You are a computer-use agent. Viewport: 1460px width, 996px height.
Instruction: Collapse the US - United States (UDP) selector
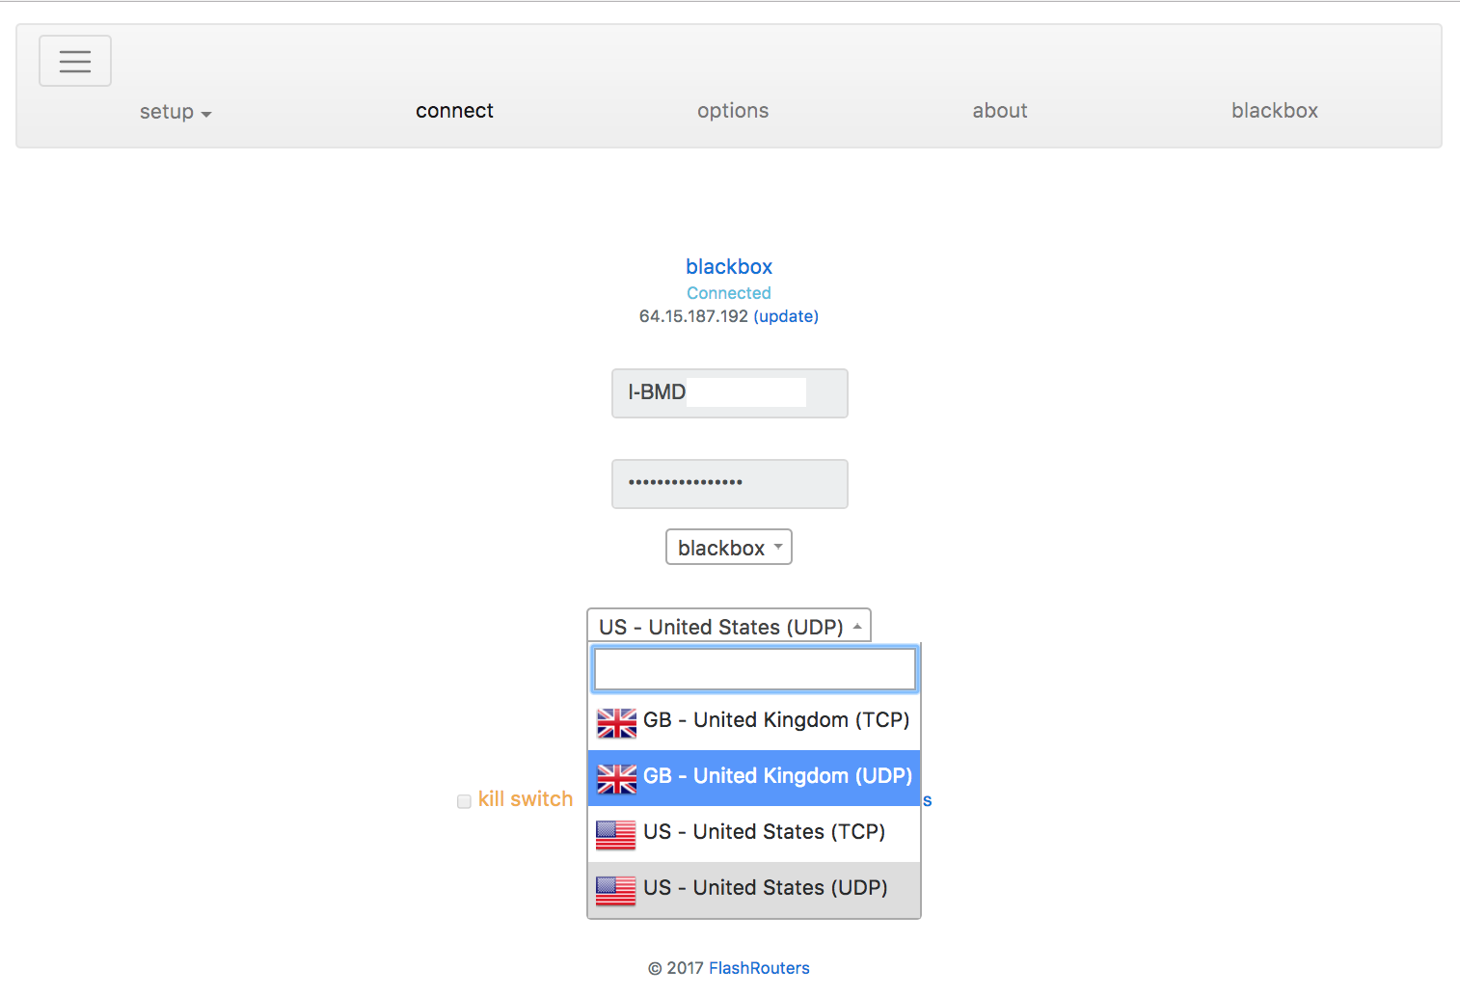point(729,626)
